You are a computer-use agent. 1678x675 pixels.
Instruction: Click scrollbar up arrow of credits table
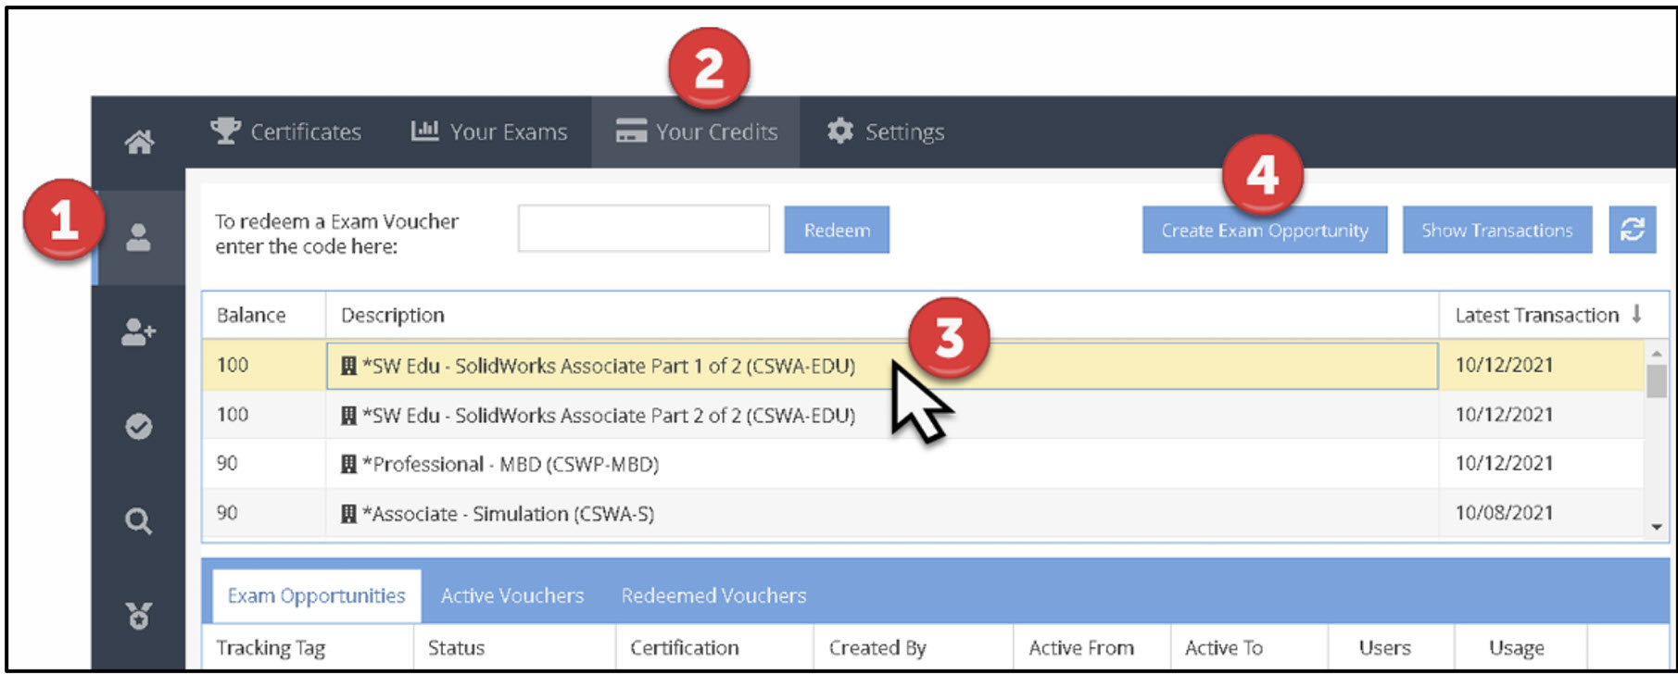pos(1657,353)
